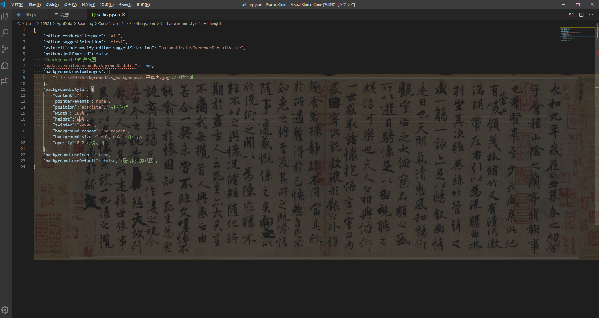Open the Run and Debug view
Image resolution: width=599 pixels, height=318 pixels.
[x=5, y=65]
